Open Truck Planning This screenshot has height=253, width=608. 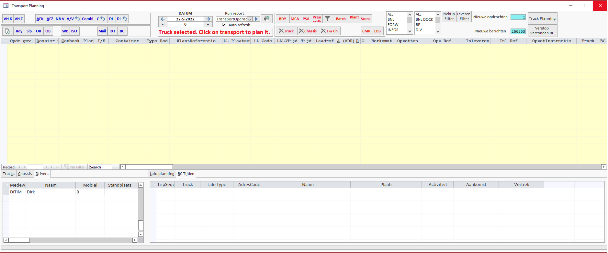542,18
